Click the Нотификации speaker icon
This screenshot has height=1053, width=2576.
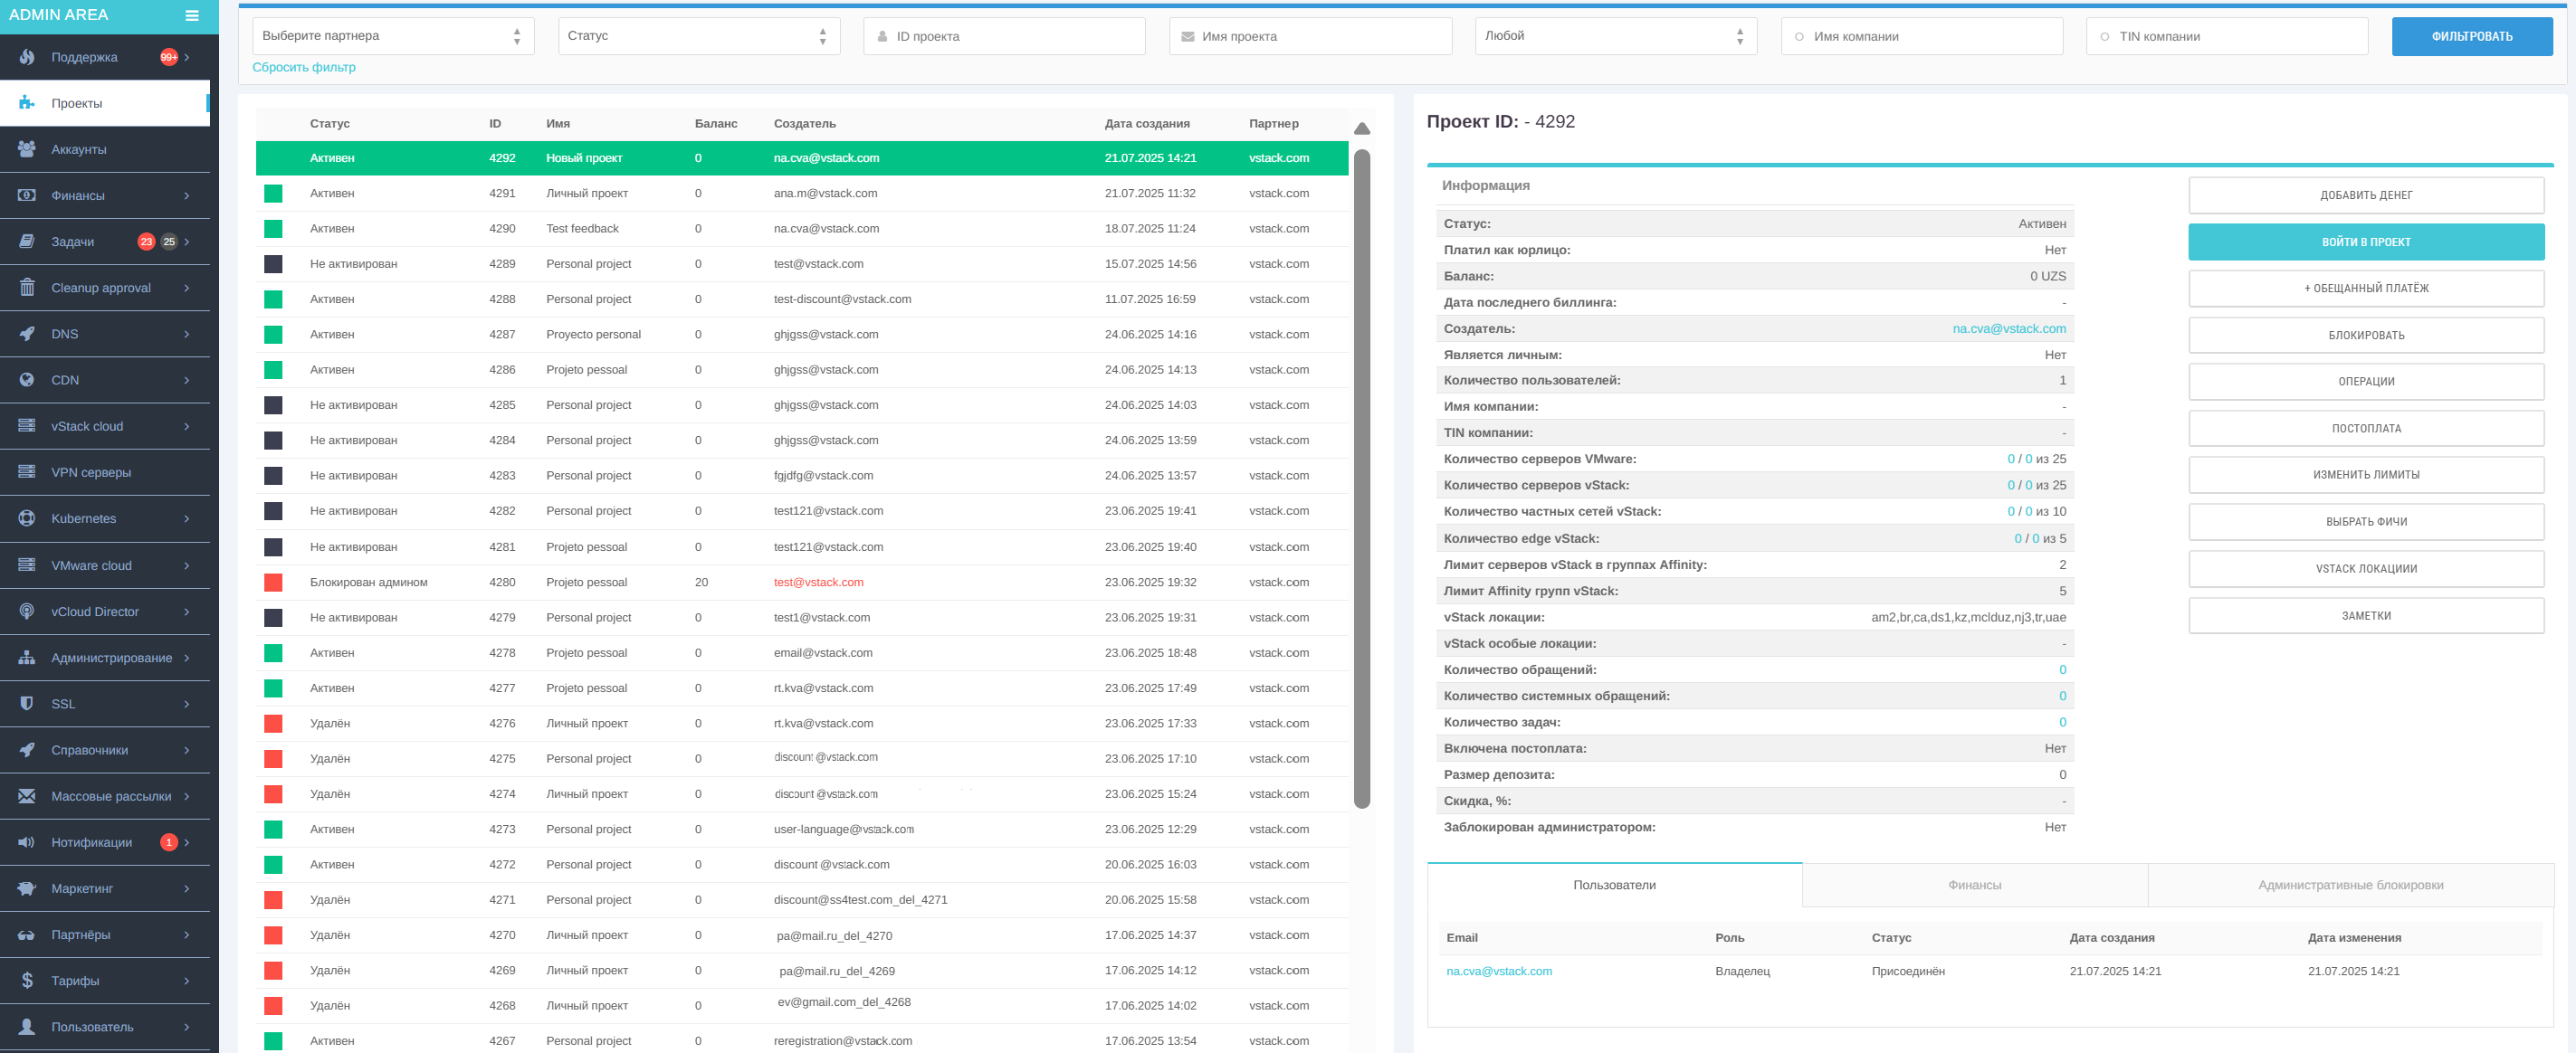[27, 842]
